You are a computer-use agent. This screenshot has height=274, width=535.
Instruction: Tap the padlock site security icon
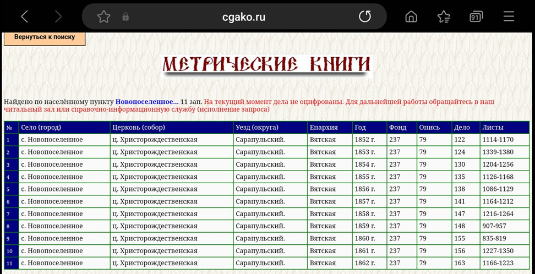coord(125,17)
